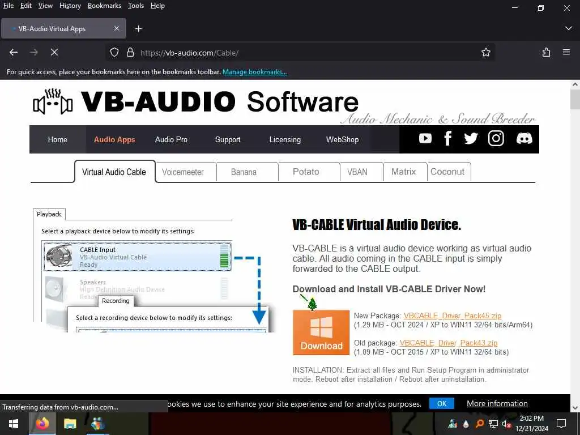Switch to the Matrix tab
This screenshot has width=580, height=435.
[403, 172]
